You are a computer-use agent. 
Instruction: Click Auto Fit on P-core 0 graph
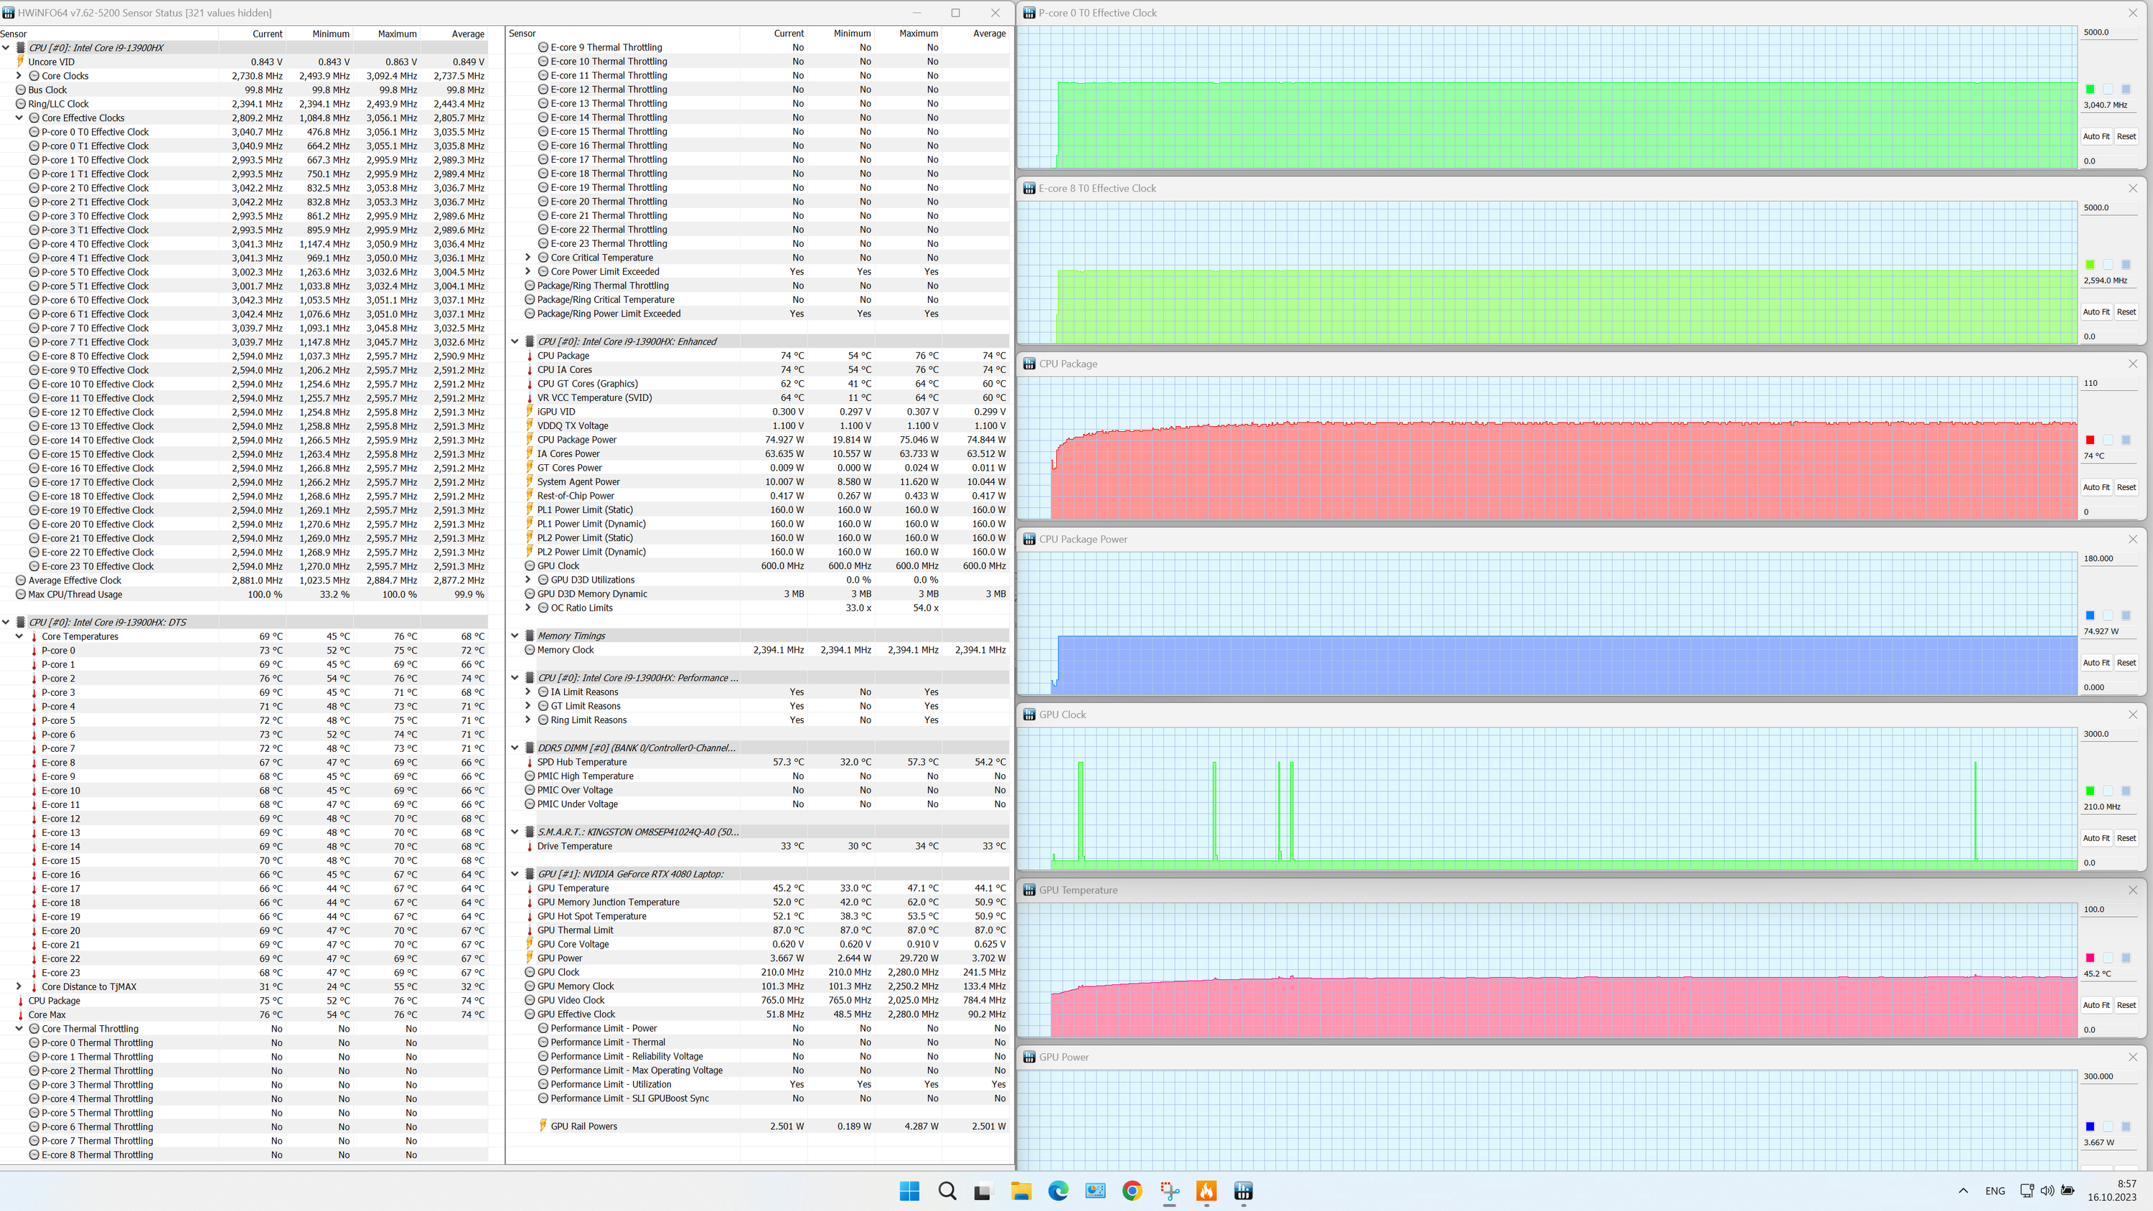point(2096,136)
